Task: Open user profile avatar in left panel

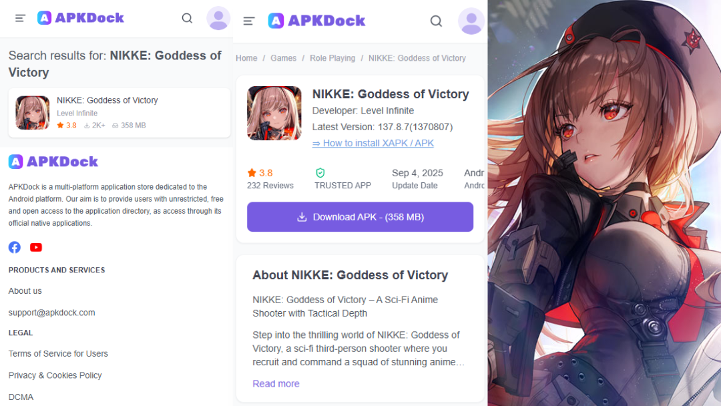Action: pos(218,19)
